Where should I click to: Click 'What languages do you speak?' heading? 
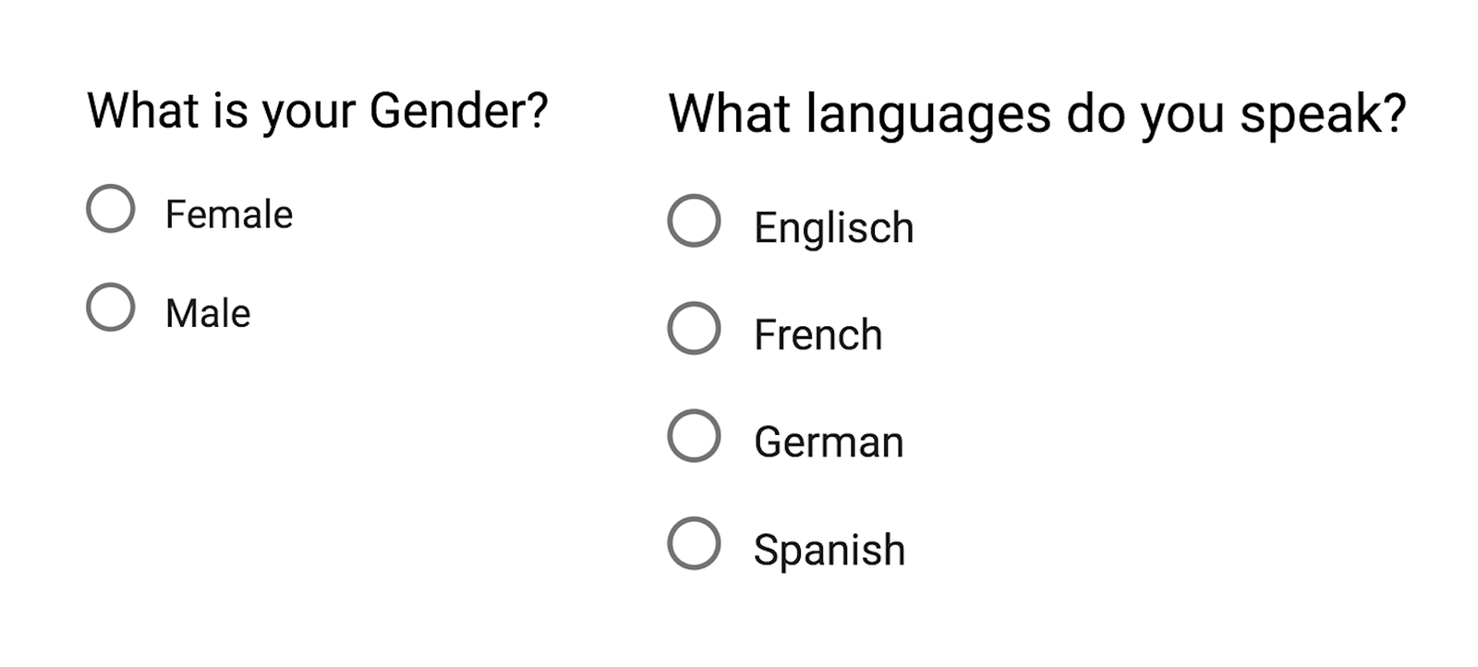pyautogui.click(x=1036, y=115)
